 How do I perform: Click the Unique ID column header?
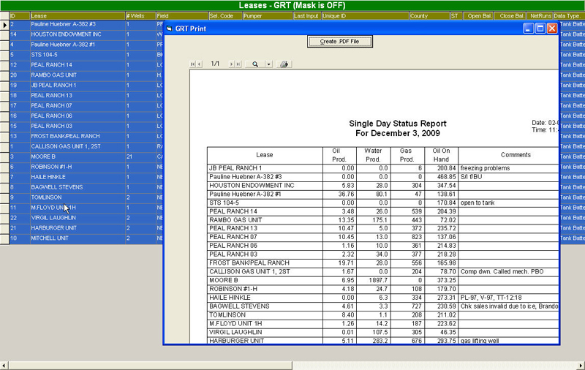365,15
